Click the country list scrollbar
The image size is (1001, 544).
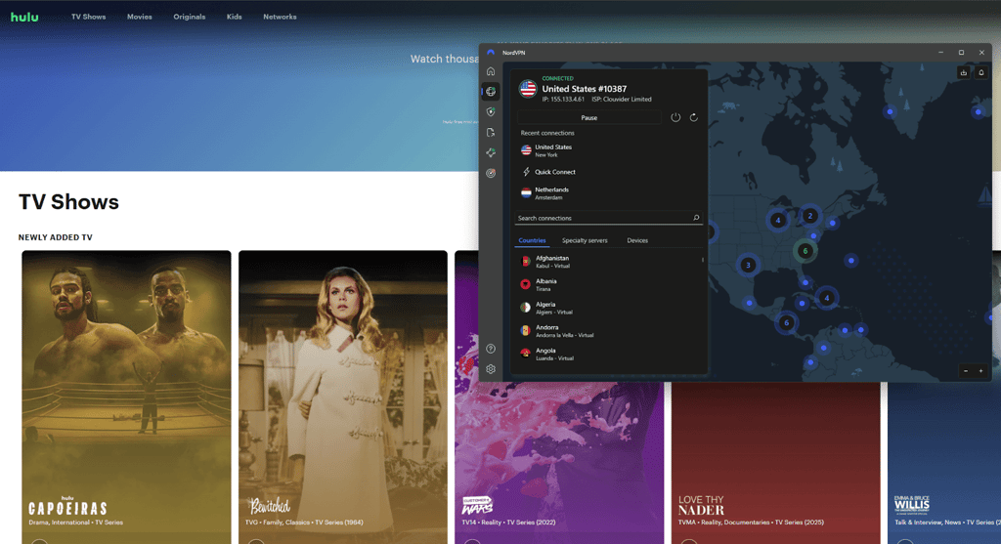703,260
